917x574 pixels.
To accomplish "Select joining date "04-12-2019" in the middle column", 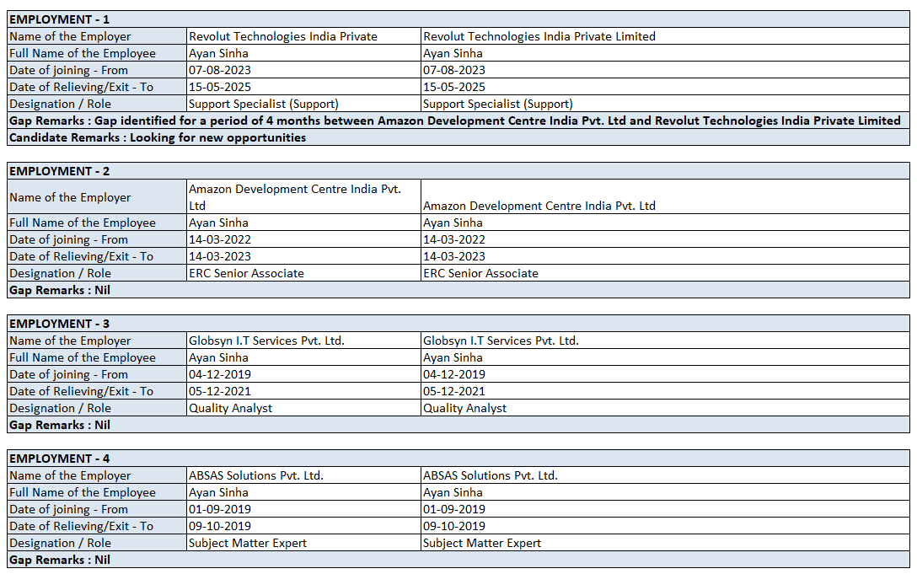I will 220,374.
